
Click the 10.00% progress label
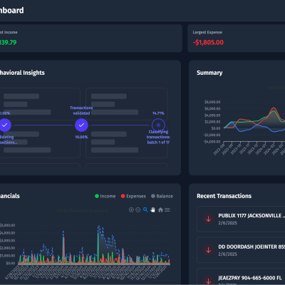click(x=81, y=137)
